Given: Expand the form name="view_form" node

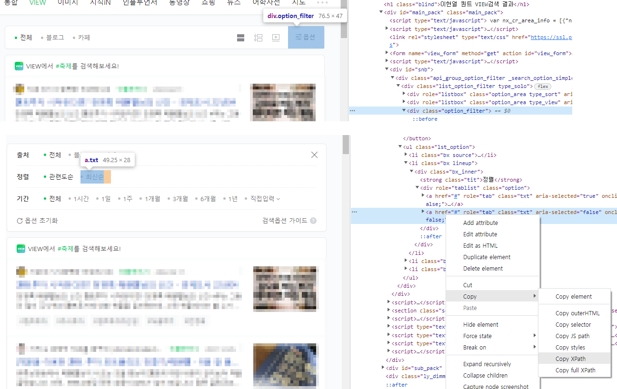Looking at the screenshot, I should click(x=387, y=53).
